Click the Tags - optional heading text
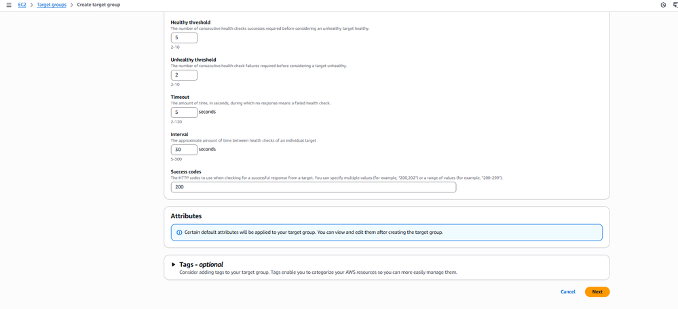This screenshot has width=678, height=309. click(201, 264)
